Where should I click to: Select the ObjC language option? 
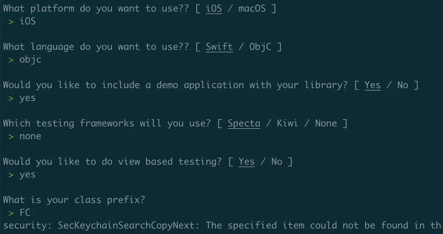[260, 47]
